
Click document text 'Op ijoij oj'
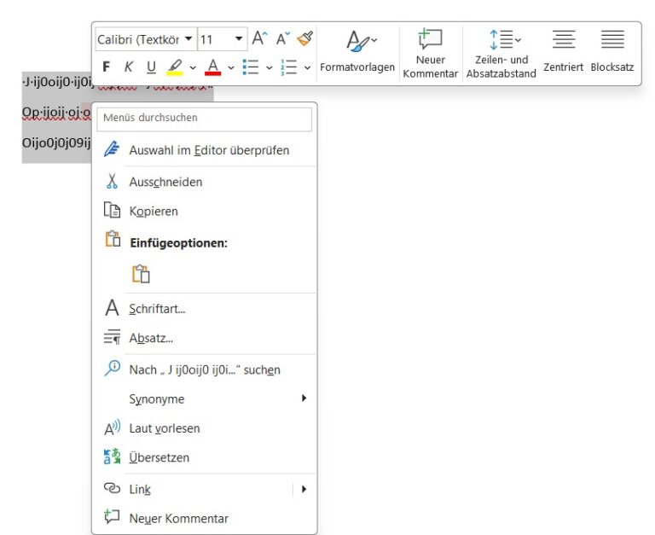(50, 112)
